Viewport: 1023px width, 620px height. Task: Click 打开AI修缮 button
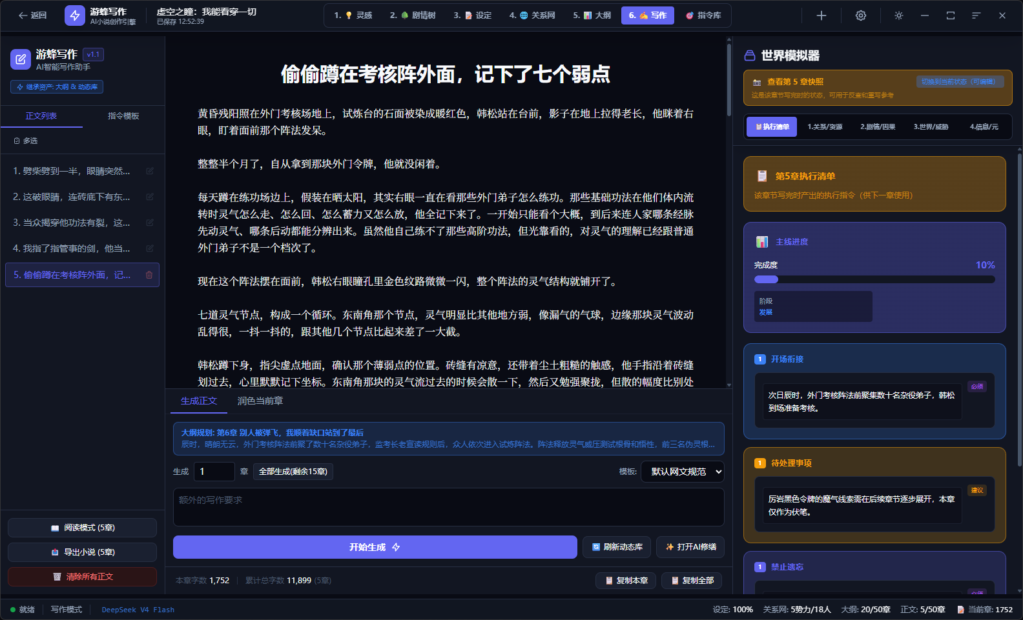tap(690, 547)
